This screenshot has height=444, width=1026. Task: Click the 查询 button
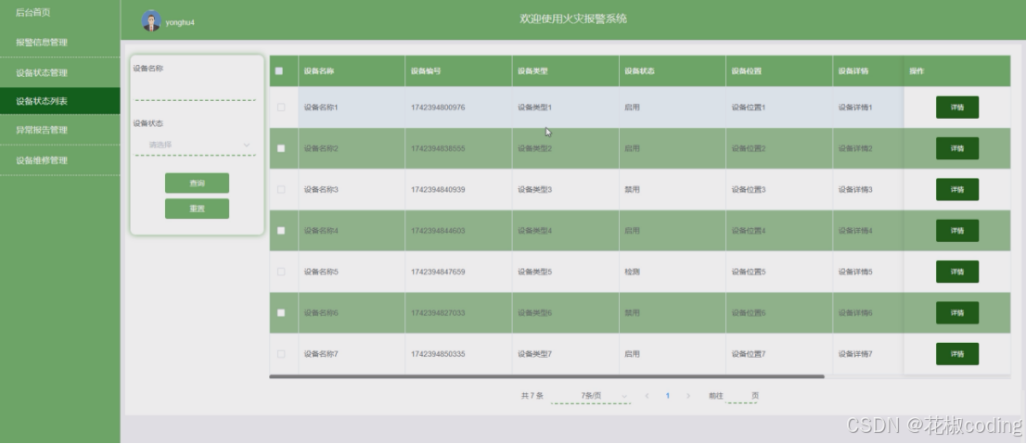[197, 184]
